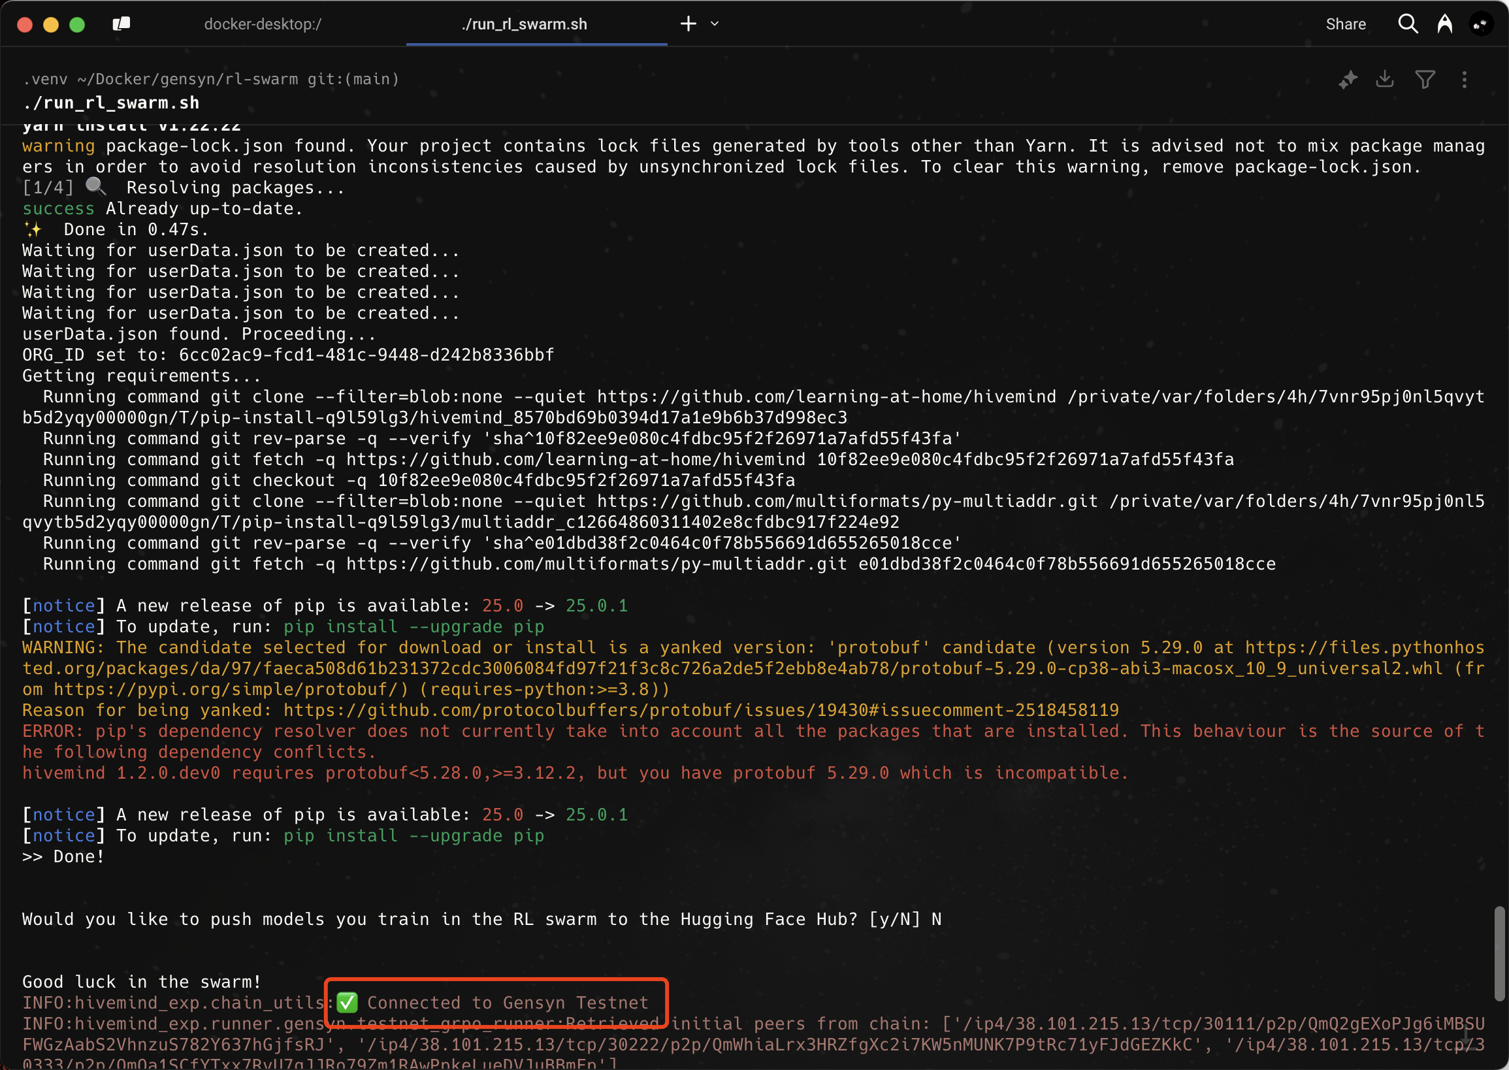Open the github.com/learning-at-home/hivemind clone link
The image size is (1509, 1070).
826,397
